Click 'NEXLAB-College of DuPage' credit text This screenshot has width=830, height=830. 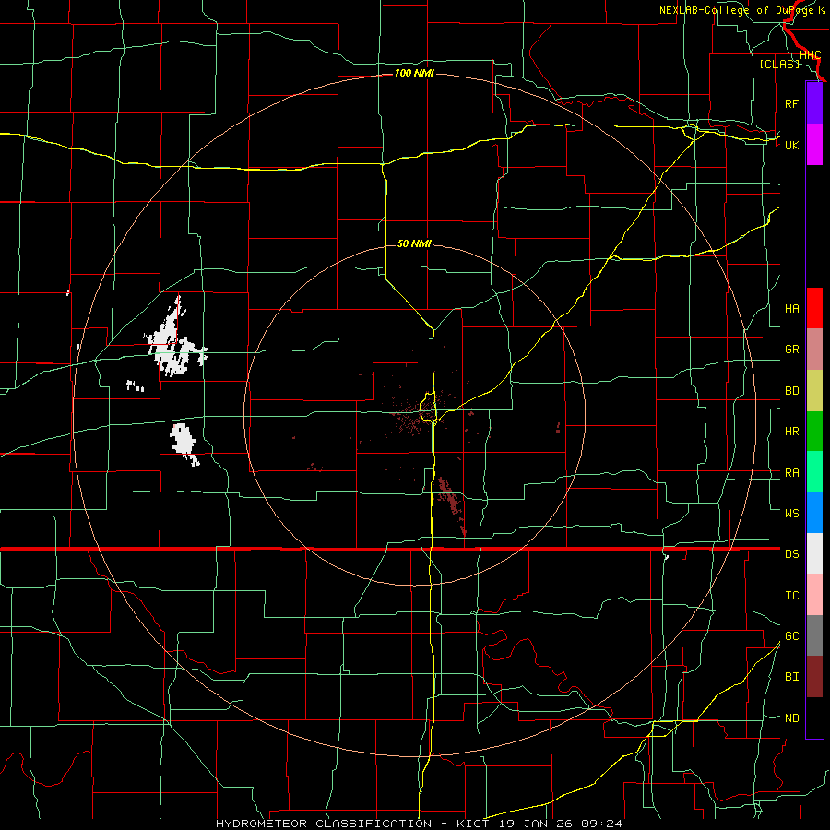[737, 10]
